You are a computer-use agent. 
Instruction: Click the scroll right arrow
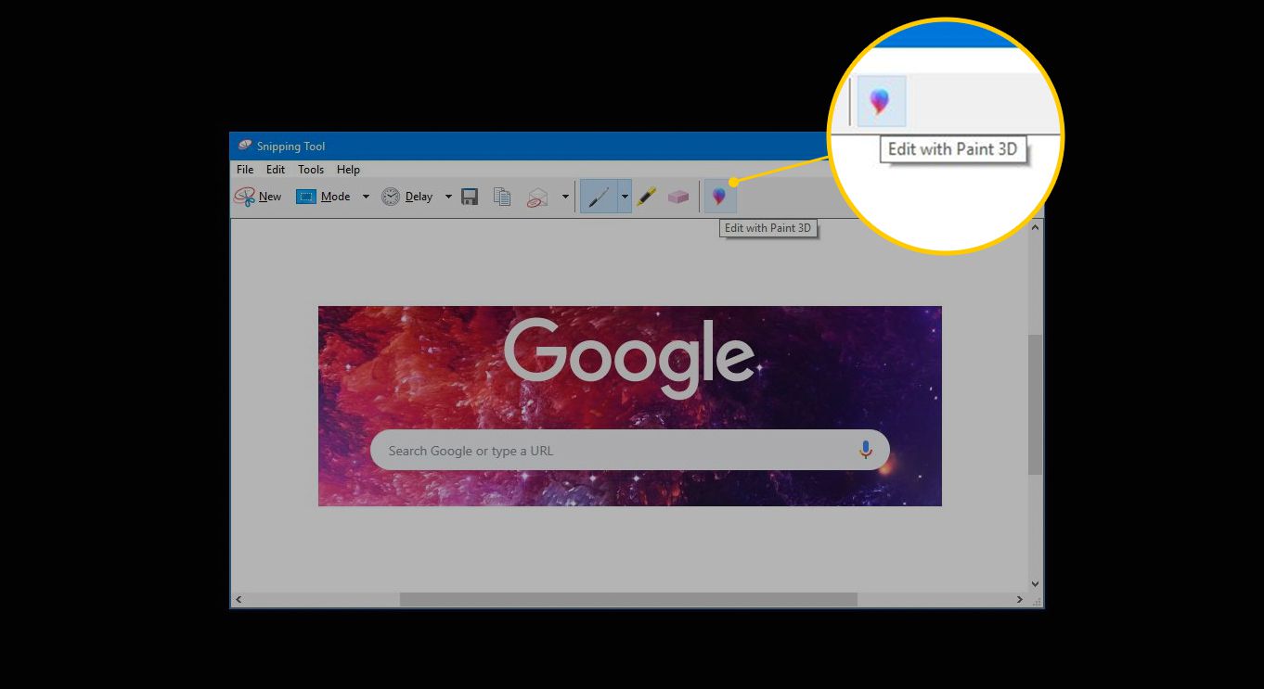(1020, 600)
